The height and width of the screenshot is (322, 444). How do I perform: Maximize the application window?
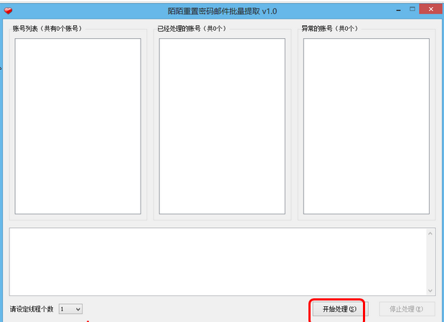(x=412, y=9)
